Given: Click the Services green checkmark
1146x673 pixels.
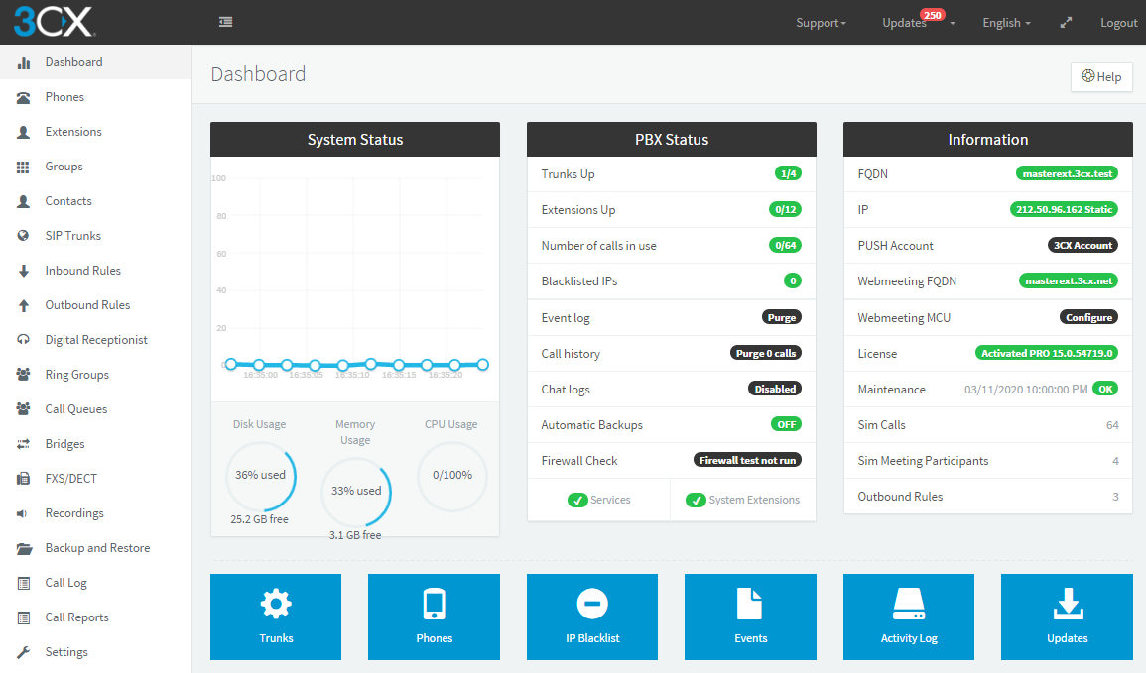Looking at the screenshot, I should tap(577, 500).
